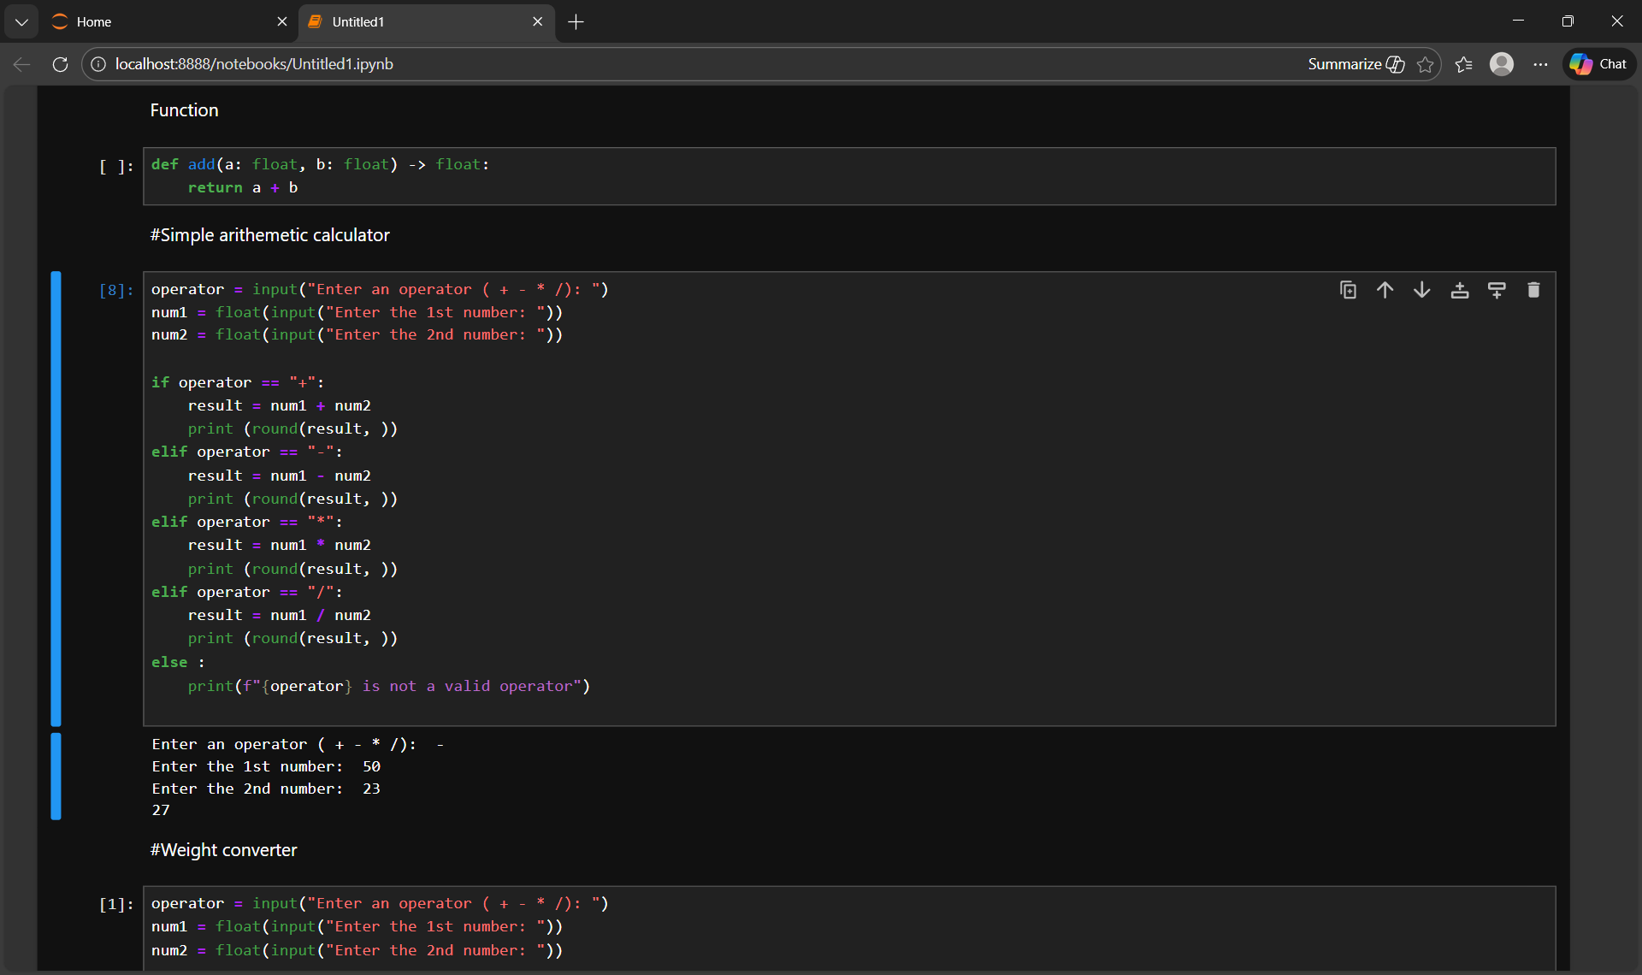Click the Summarize button in address bar
The height and width of the screenshot is (975, 1642).
point(1356,64)
